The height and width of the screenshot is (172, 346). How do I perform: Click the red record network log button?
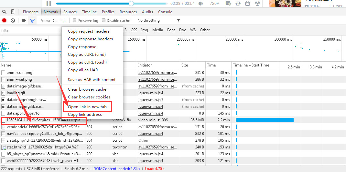[x=4, y=20]
